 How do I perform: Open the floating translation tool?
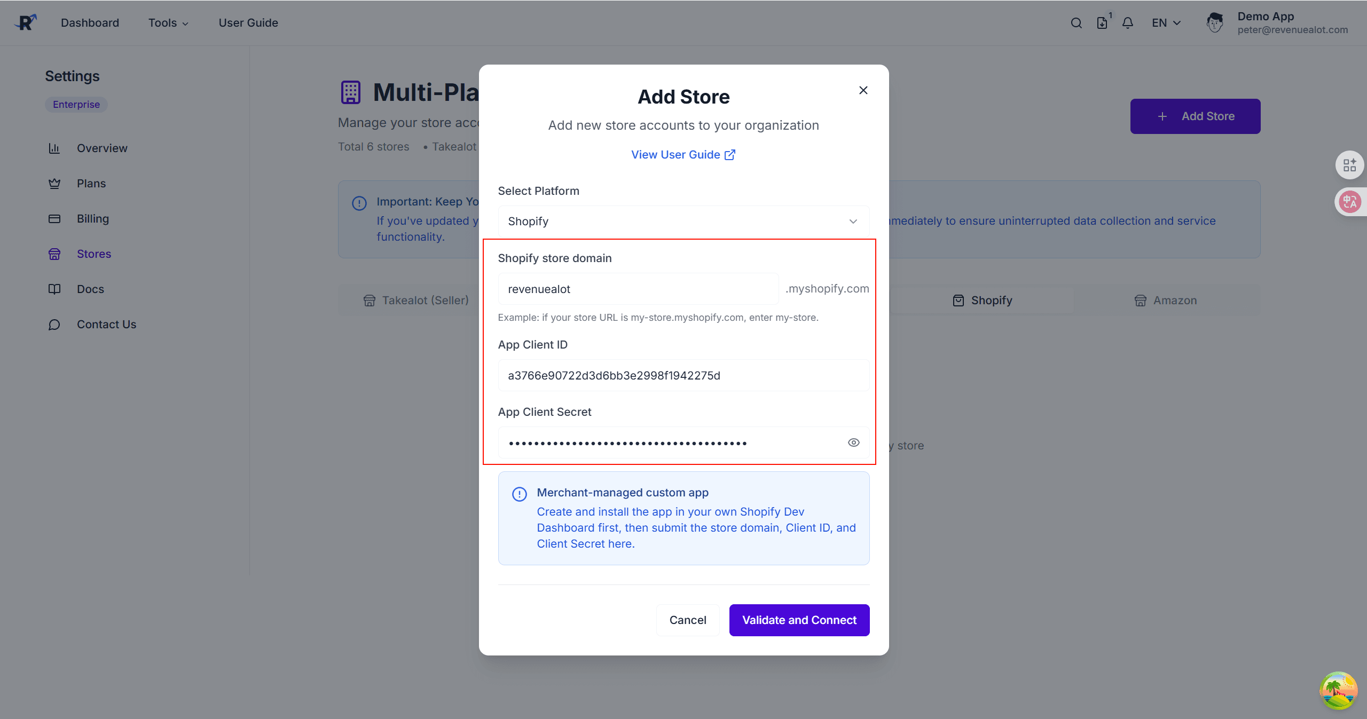pos(1351,202)
